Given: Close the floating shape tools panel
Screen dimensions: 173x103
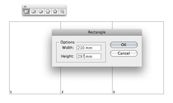Looking at the screenshot, I should tap(25, 7).
